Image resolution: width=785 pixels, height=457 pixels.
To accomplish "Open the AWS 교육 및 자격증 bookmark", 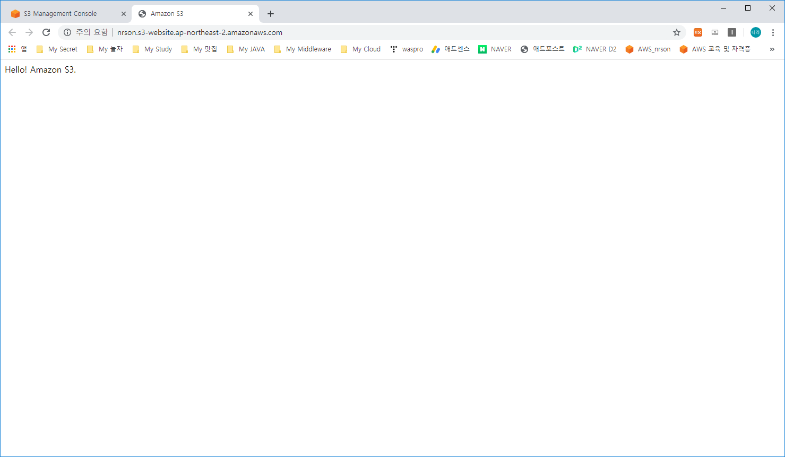I will point(715,49).
